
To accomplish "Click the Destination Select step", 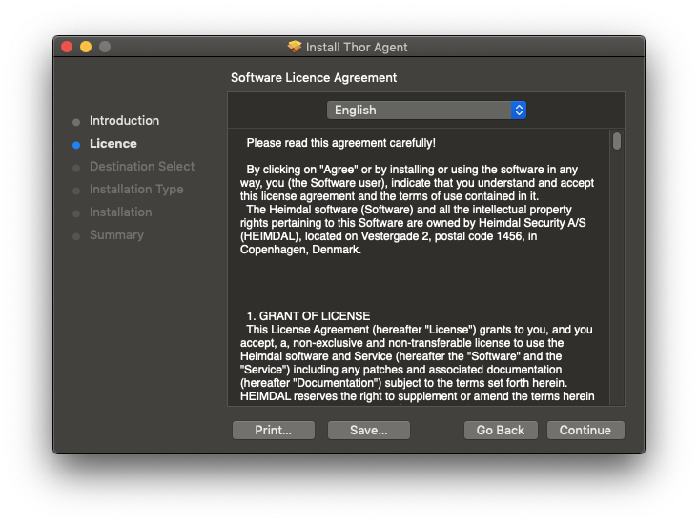I will point(142,167).
